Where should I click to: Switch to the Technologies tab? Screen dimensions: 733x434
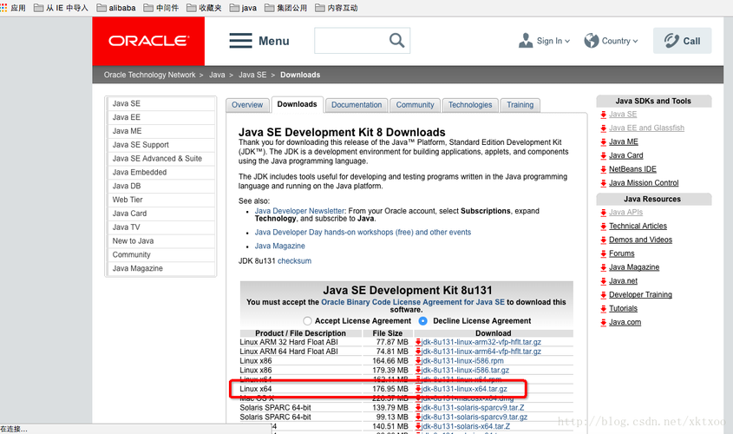pos(470,105)
